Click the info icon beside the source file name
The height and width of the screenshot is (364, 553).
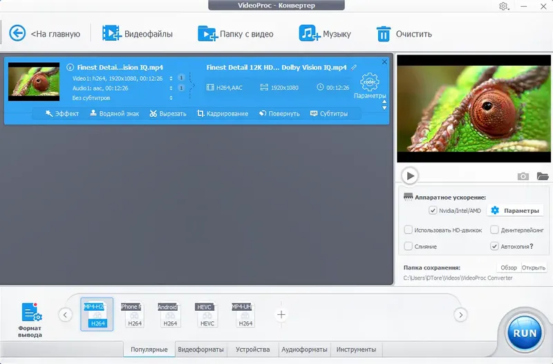[x=71, y=67]
